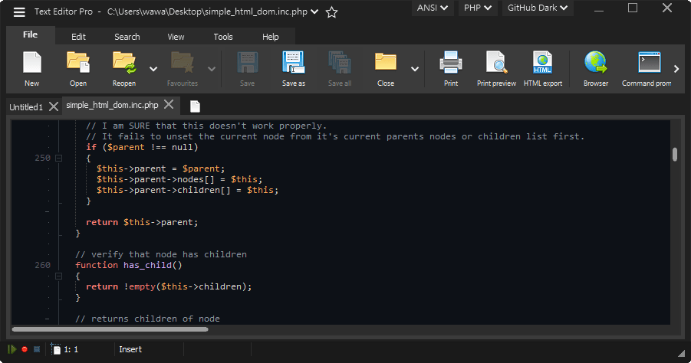
Task: Switch to the File ribbon tab
Action: pos(31,34)
